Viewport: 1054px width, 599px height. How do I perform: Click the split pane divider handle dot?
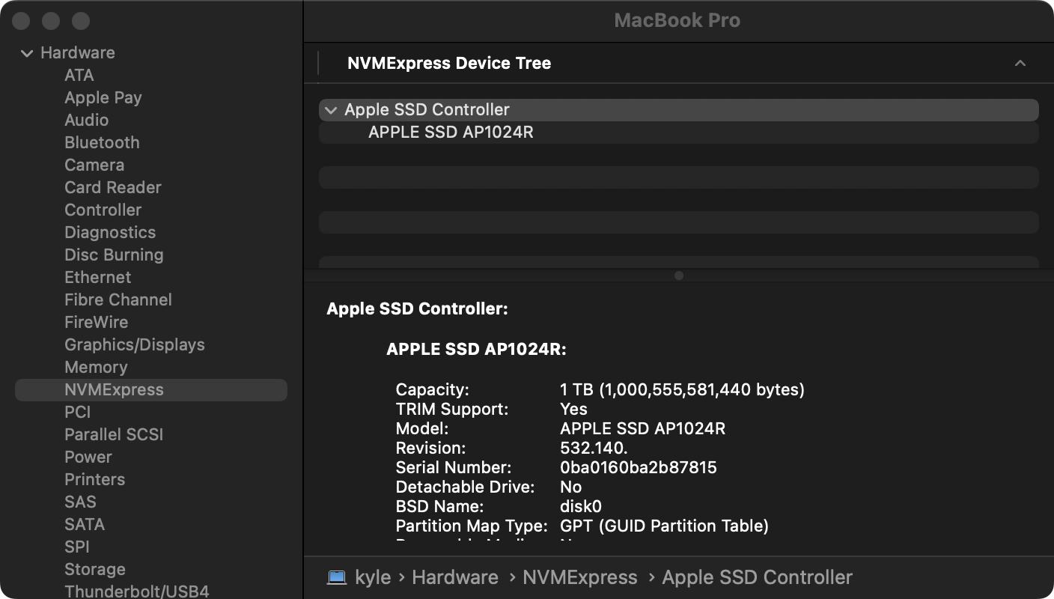(679, 276)
